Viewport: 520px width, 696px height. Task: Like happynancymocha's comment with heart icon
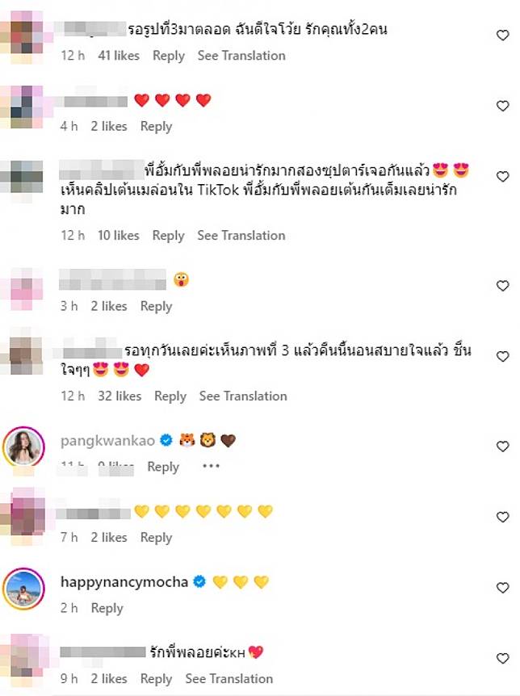(502, 588)
